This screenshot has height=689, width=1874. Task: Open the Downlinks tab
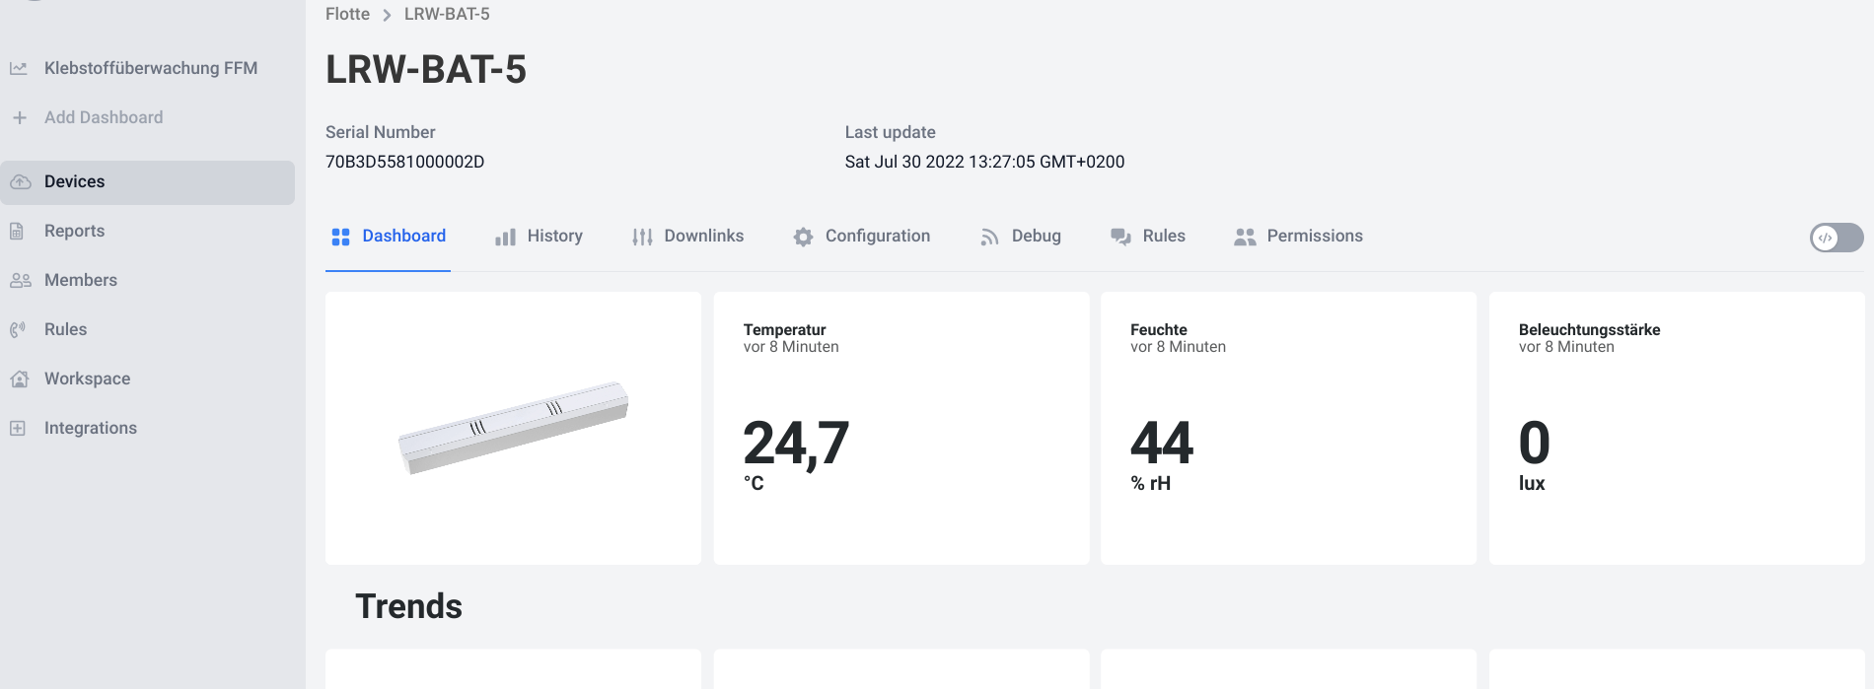687,237
